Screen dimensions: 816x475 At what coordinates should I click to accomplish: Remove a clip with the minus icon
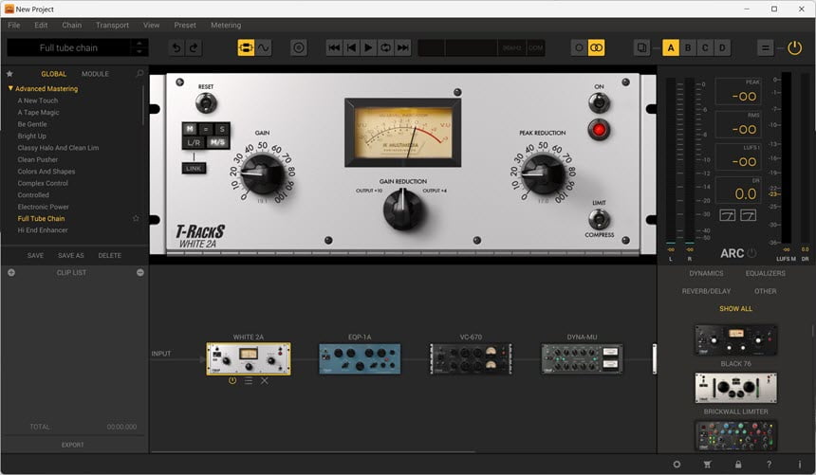pos(140,273)
